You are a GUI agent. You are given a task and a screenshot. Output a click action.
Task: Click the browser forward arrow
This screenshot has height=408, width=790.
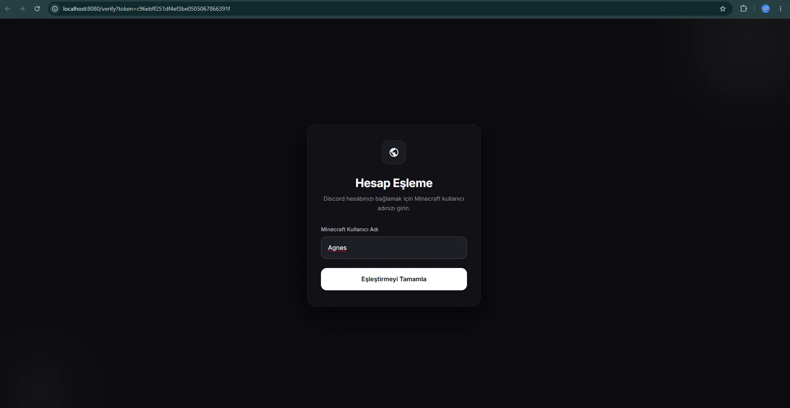pos(22,9)
